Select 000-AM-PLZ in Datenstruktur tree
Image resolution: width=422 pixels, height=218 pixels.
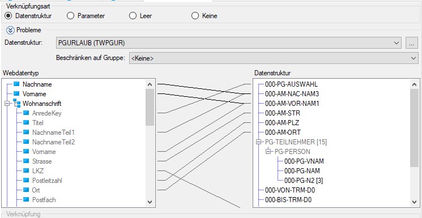pos(282,123)
